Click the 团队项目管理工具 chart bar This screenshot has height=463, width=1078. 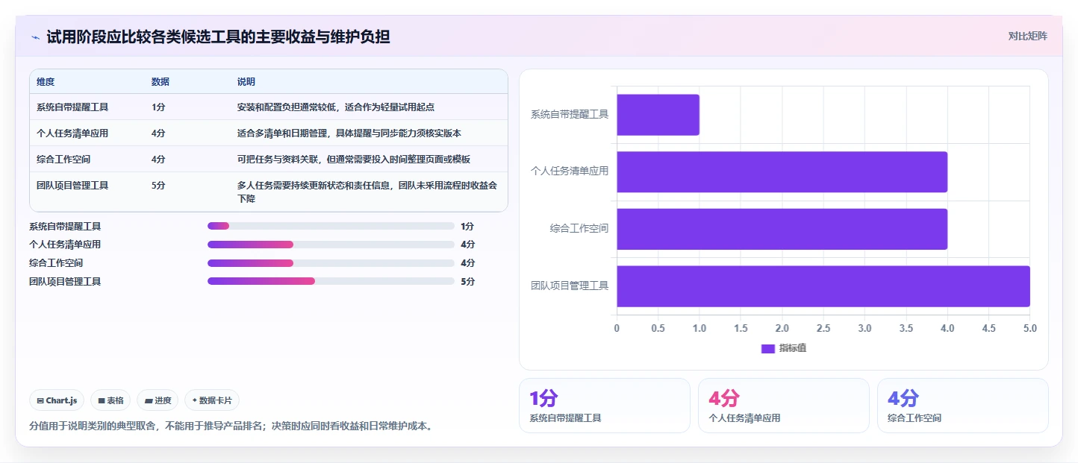823,286
